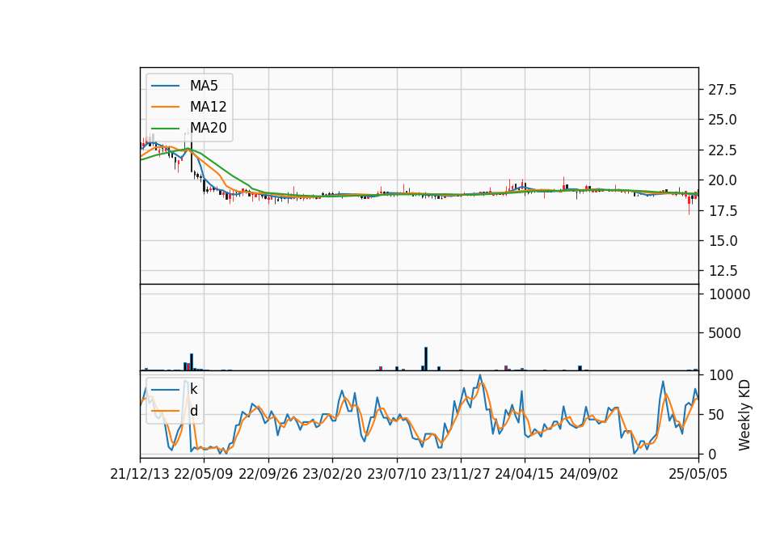Click the green MA20 legend line sample
Screen dimensions: 776x558
(x=165, y=128)
